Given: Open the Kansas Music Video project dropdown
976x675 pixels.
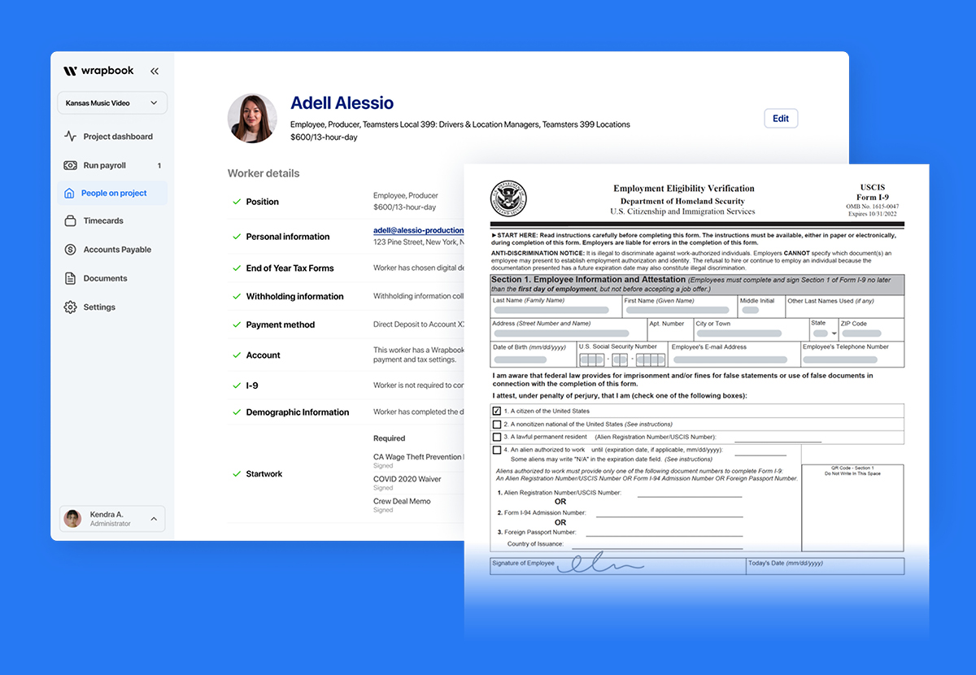Looking at the screenshot, I should [111, 102].
